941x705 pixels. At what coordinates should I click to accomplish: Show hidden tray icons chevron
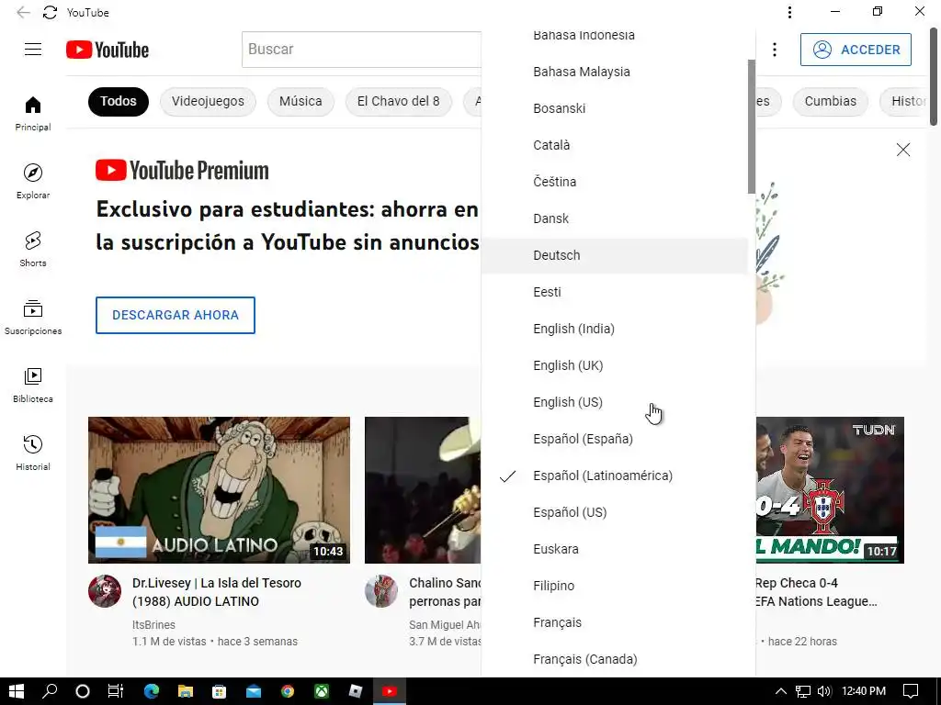tap(781, 691)
